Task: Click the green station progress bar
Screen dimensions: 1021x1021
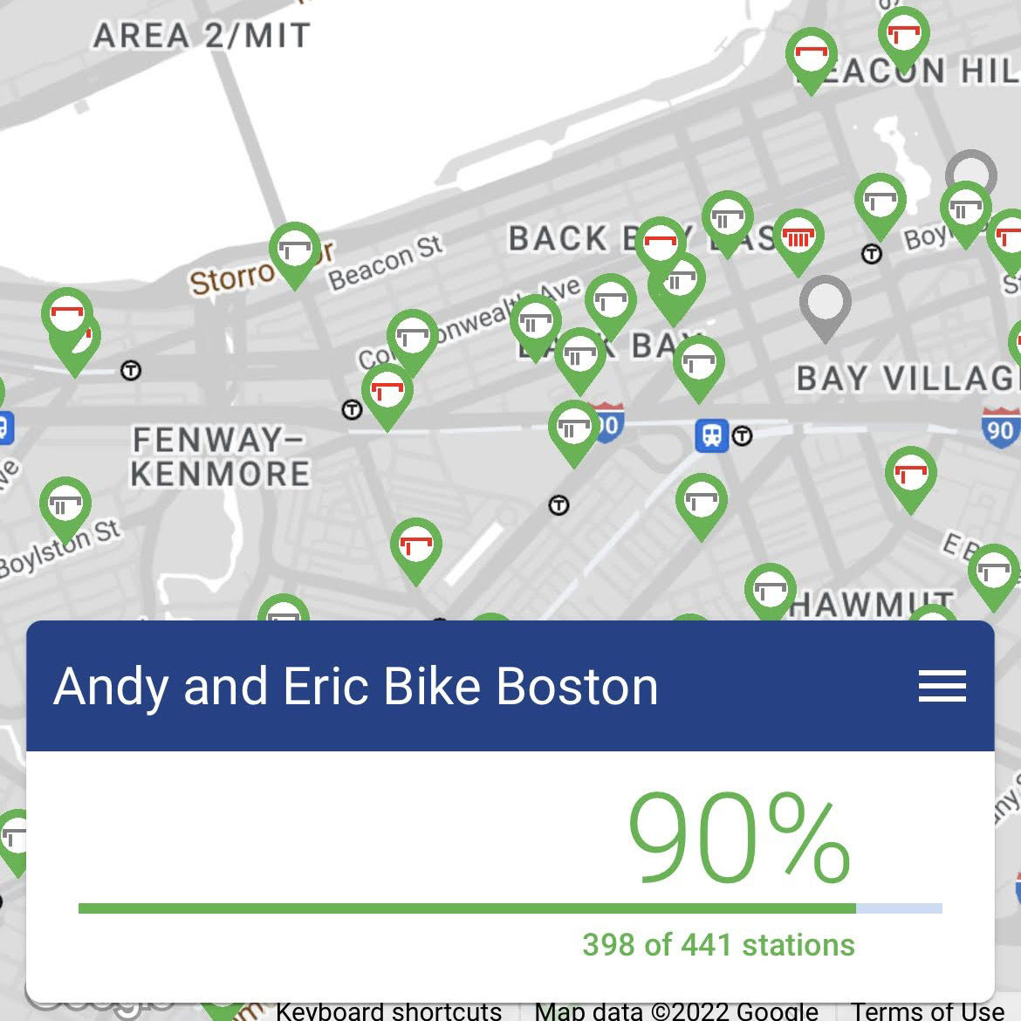Action: pos(467,908)
